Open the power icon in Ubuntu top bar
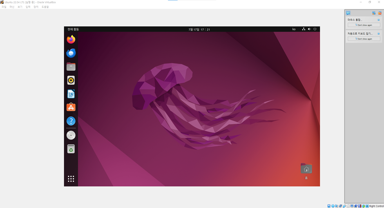 pos(315,29)
